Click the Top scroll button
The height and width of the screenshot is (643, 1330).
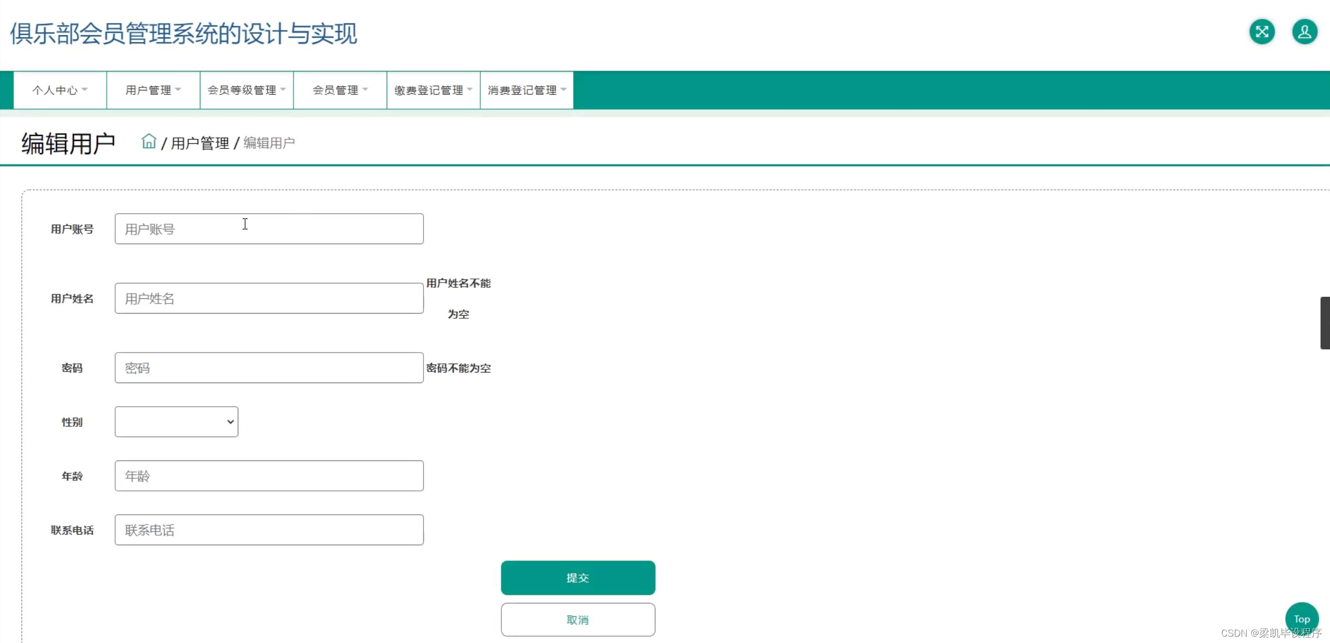(x=1301, y=618)
